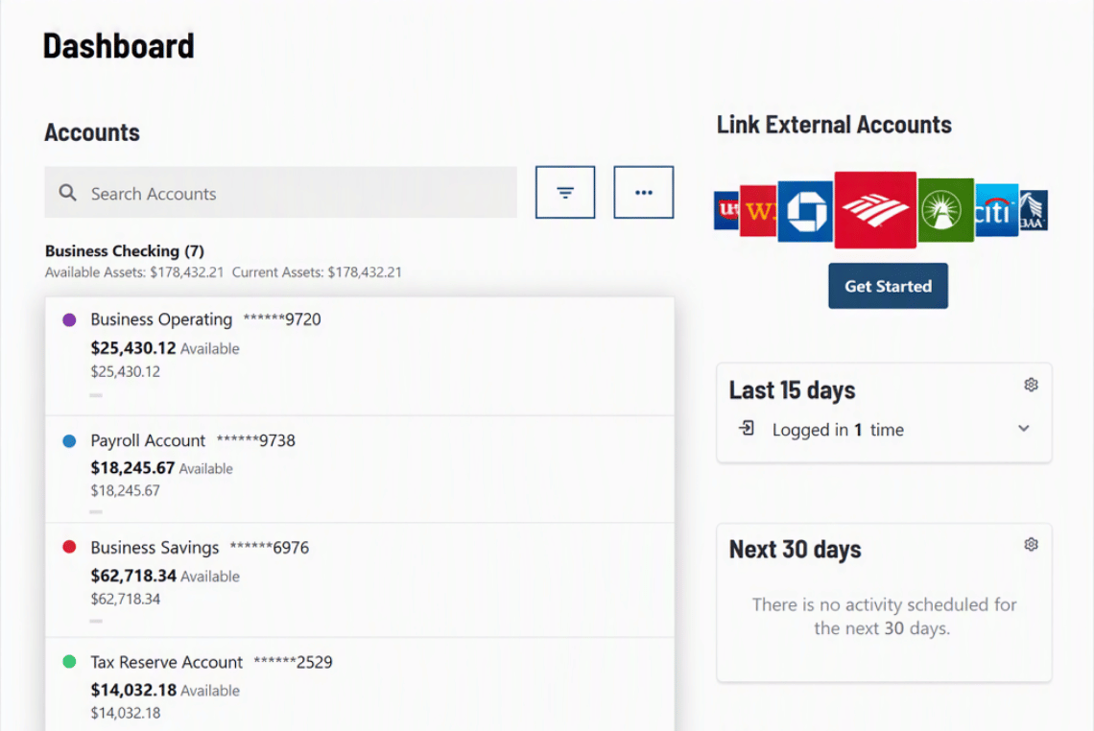The image size is (1094, 731).
Task: Click the green dot for Tax Reserve Account
Action: 69,661
